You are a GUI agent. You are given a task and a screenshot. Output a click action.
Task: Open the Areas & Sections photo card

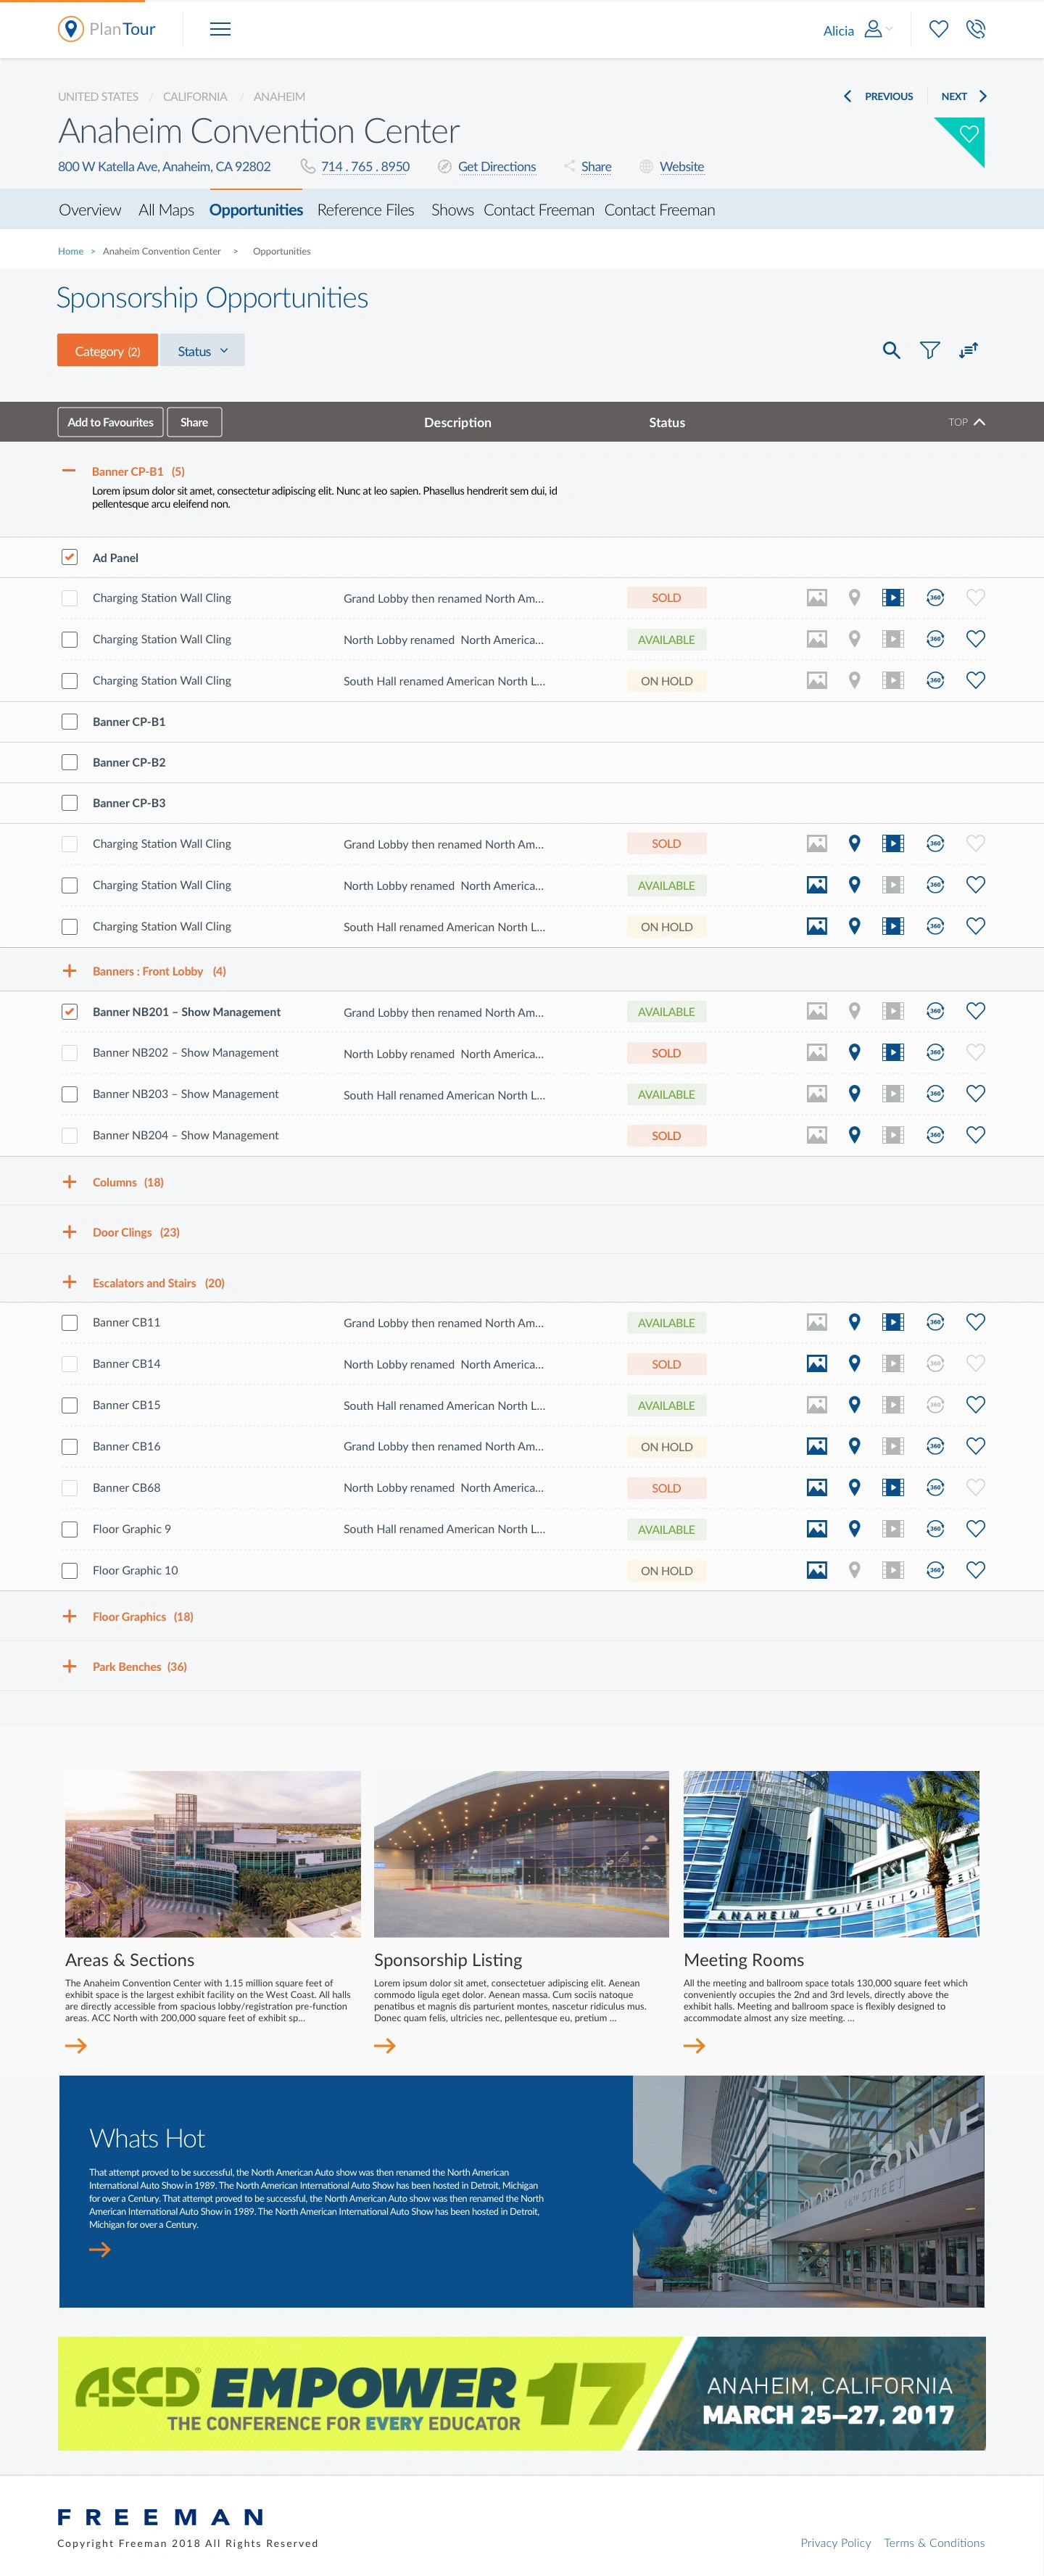[213, 1853]
